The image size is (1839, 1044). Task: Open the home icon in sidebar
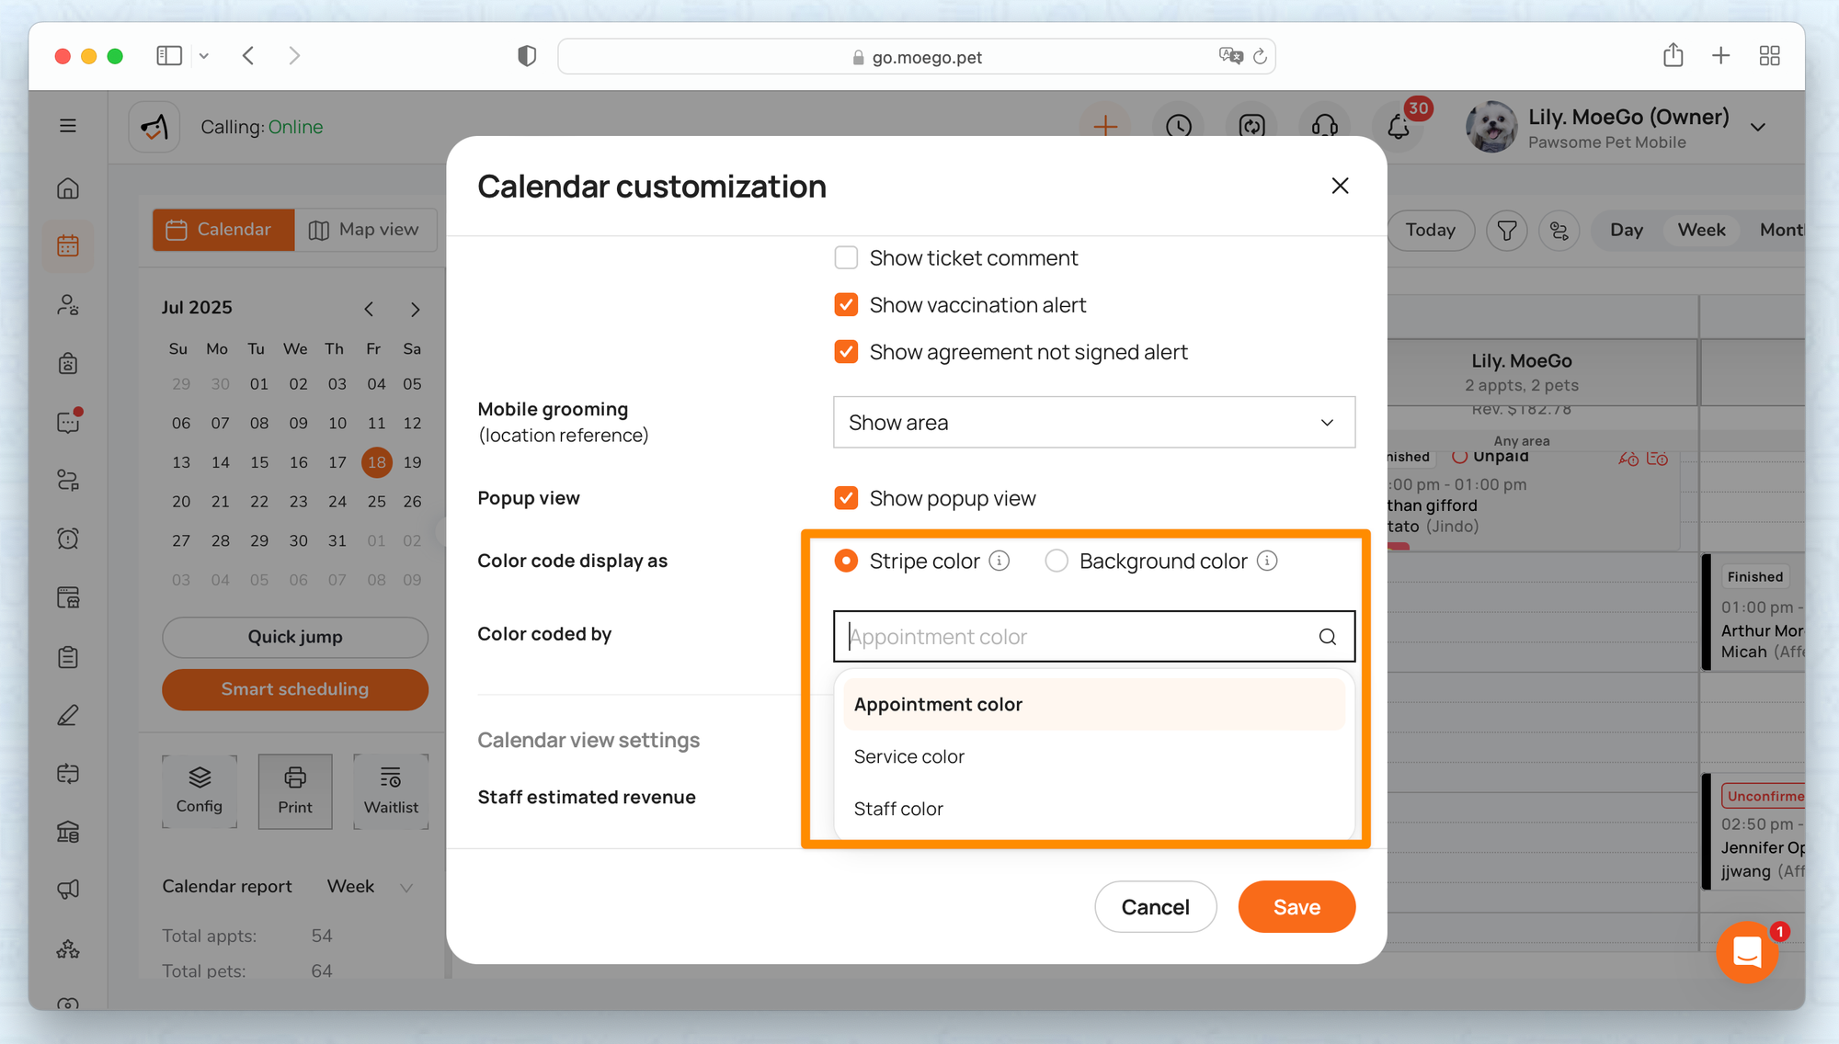(68, 188)
